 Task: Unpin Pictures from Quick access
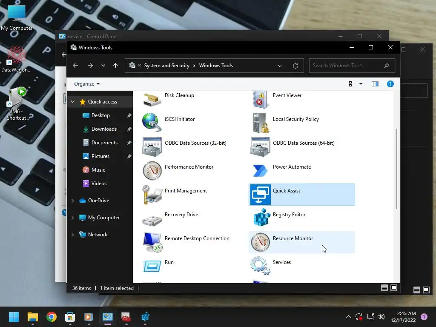[129, 156]
